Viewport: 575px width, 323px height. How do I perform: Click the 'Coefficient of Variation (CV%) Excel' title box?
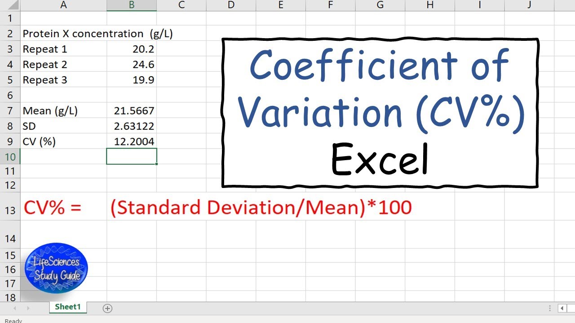380,113
